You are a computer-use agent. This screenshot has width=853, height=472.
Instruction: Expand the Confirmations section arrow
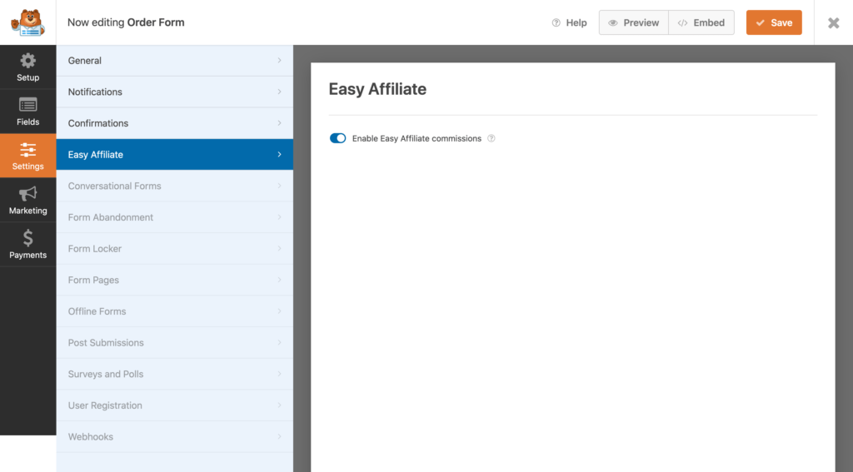(x=279, y=123)
